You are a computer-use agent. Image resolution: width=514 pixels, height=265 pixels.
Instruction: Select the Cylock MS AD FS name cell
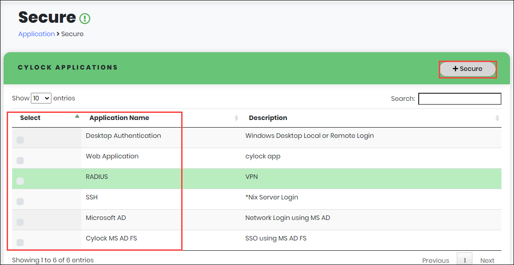pos(111,238)
